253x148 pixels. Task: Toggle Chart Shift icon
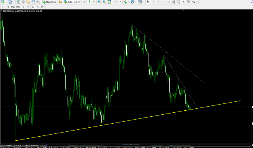(120, 2)
